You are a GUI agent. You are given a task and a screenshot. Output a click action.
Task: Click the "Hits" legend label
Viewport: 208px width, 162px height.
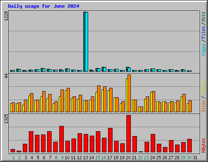coord(204,17)
